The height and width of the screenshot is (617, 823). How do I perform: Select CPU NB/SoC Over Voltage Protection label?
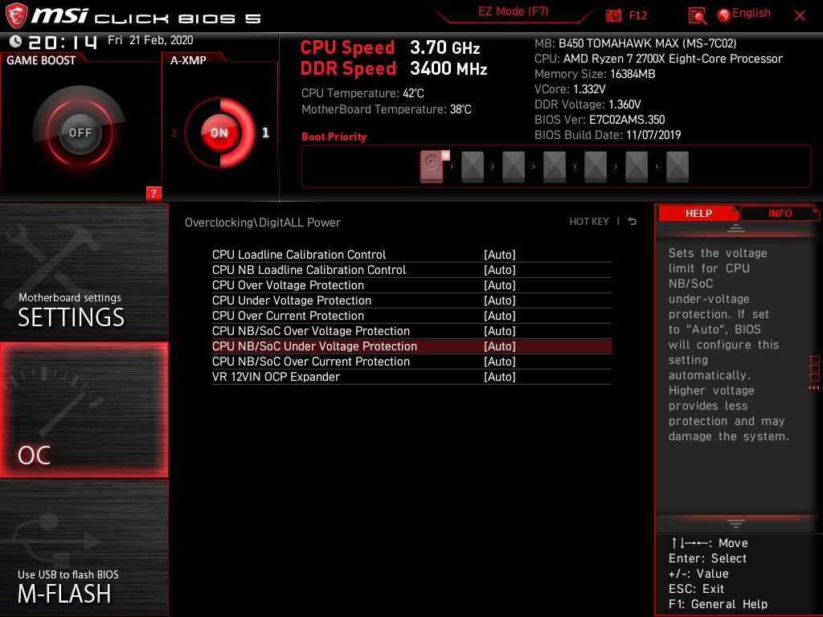point(311,330)
